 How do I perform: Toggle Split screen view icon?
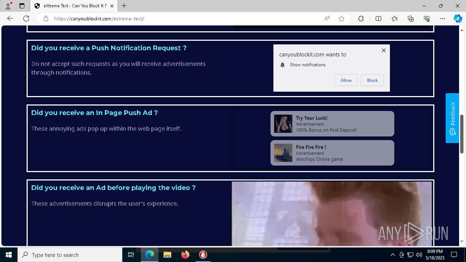pos(378,19)
